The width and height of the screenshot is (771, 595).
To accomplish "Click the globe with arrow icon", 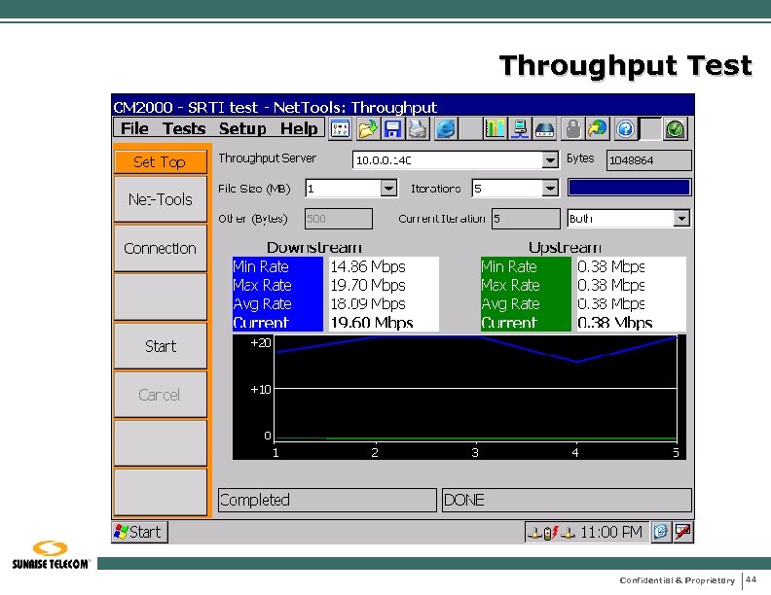I will coord(598,129).
